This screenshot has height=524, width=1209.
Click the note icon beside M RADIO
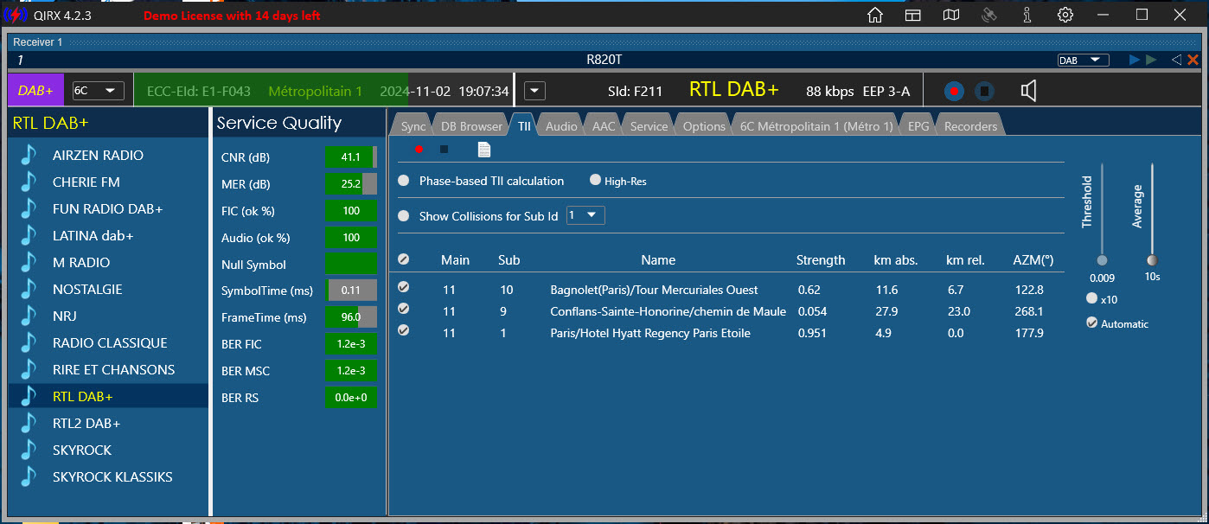point(29,263)
